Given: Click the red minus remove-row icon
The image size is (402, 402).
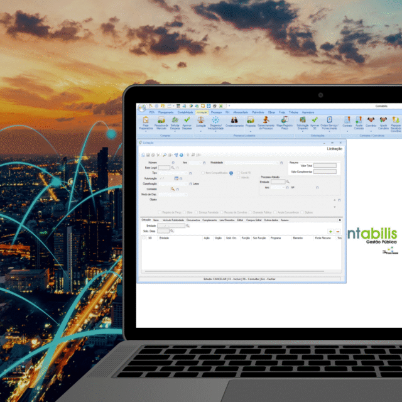Looking at the screenshot, I should coord(338,232).
